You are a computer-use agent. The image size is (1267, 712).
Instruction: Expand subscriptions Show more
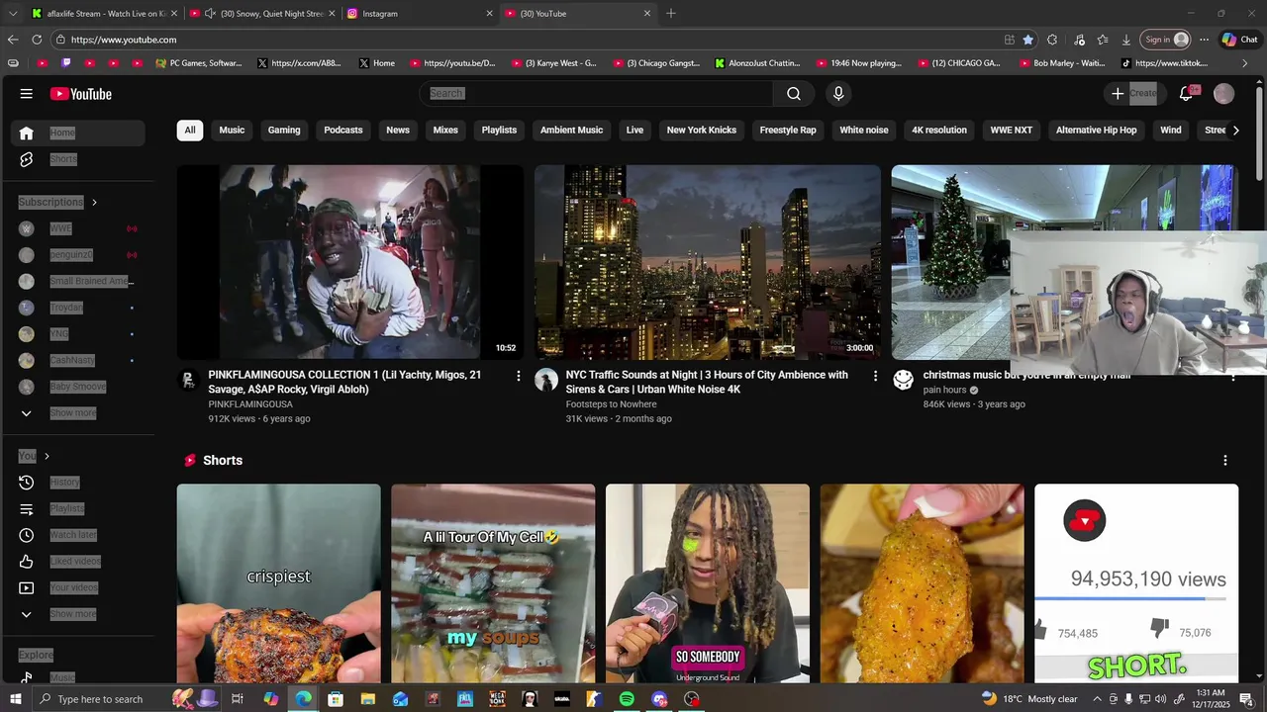pos(78,413)
